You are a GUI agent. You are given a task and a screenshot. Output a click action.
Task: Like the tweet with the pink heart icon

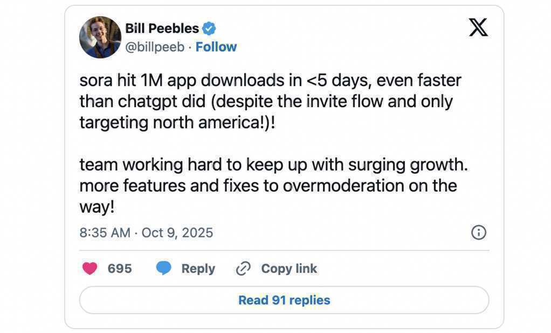click(89, 268)
